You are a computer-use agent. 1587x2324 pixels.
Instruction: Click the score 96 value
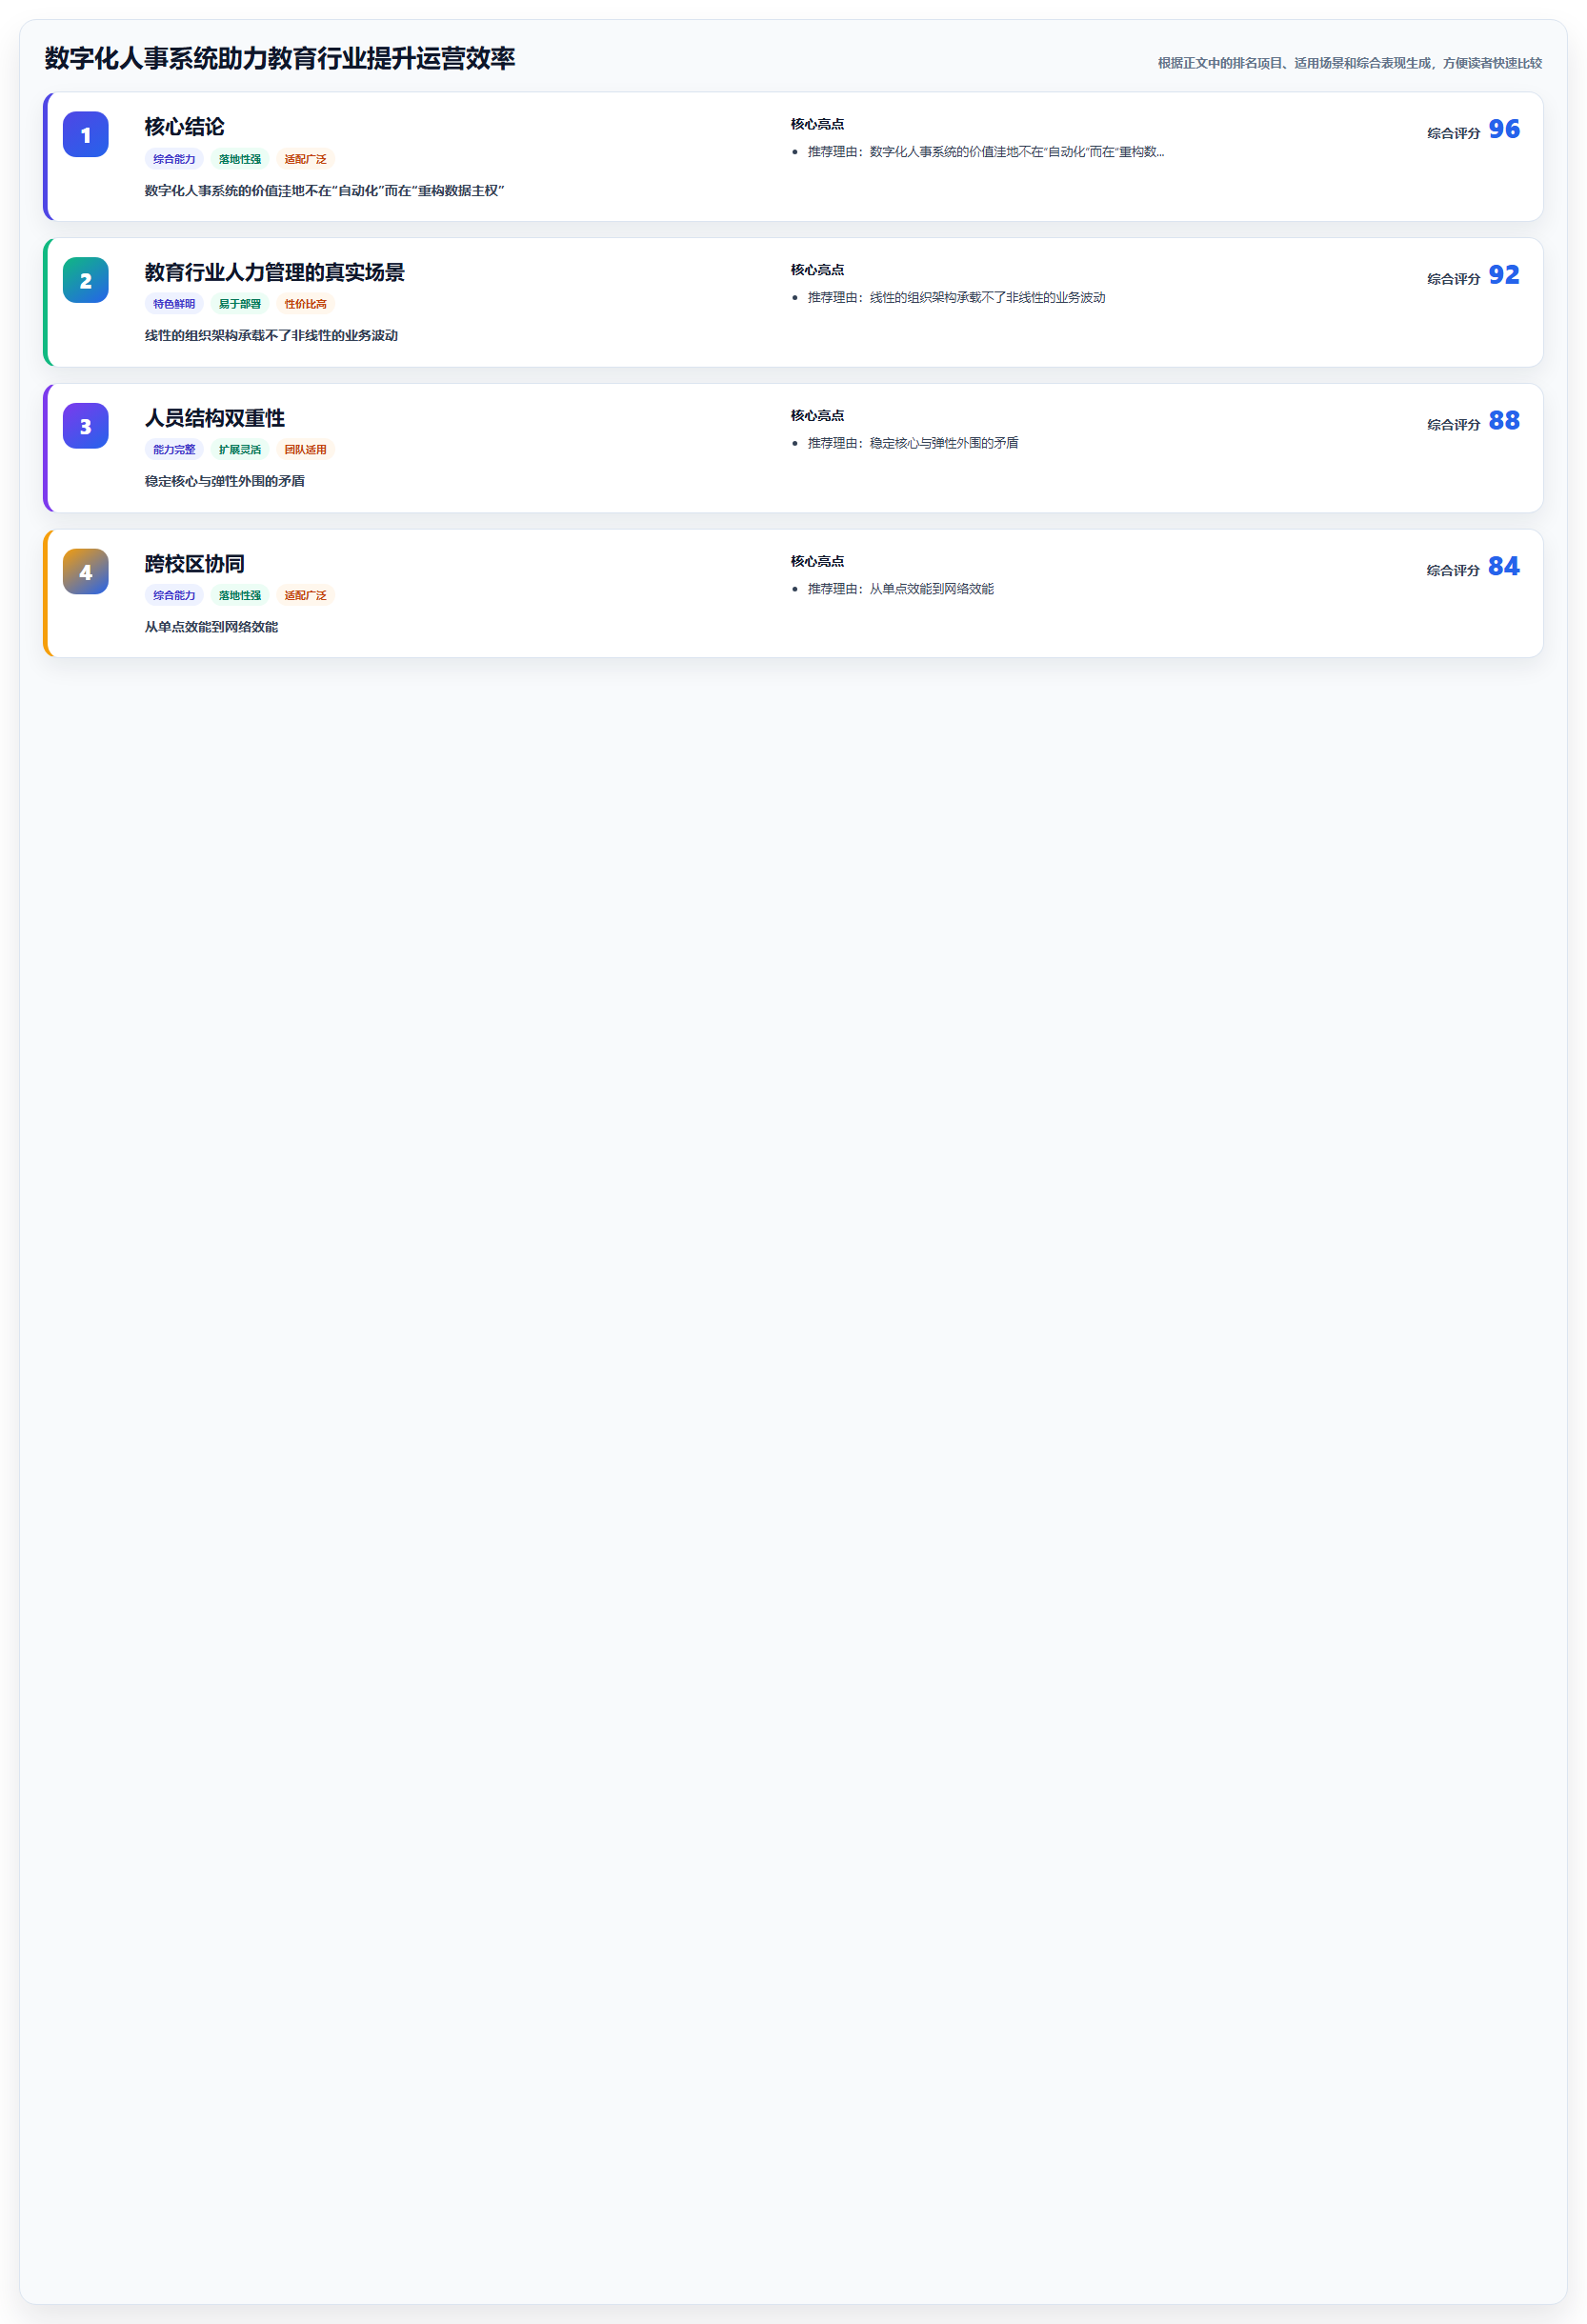pos(1504,130)
